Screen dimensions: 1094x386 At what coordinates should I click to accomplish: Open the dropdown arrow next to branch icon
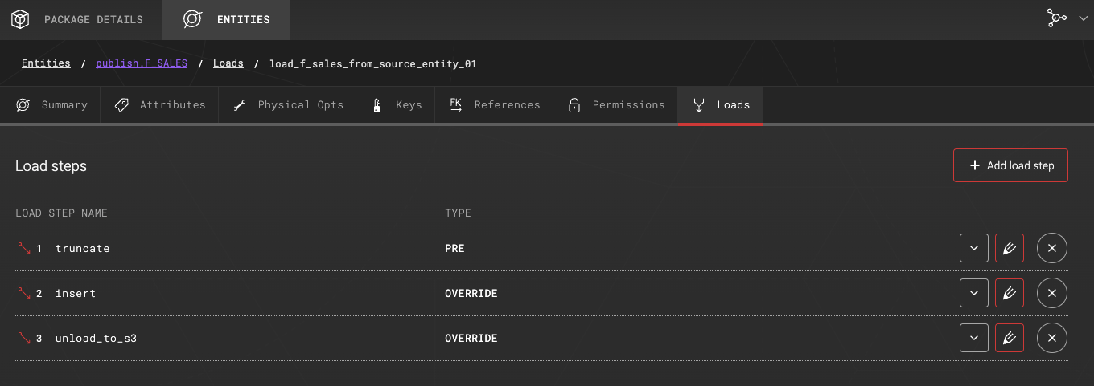pos(1082,19)
